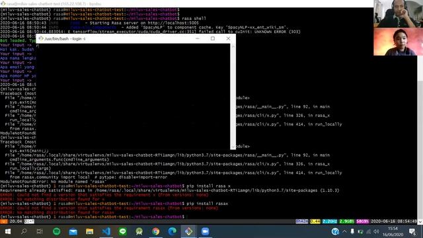The height and width of the screenshot is (238, 423).
Task: Open the Action Center notifications
Action: 412,231
